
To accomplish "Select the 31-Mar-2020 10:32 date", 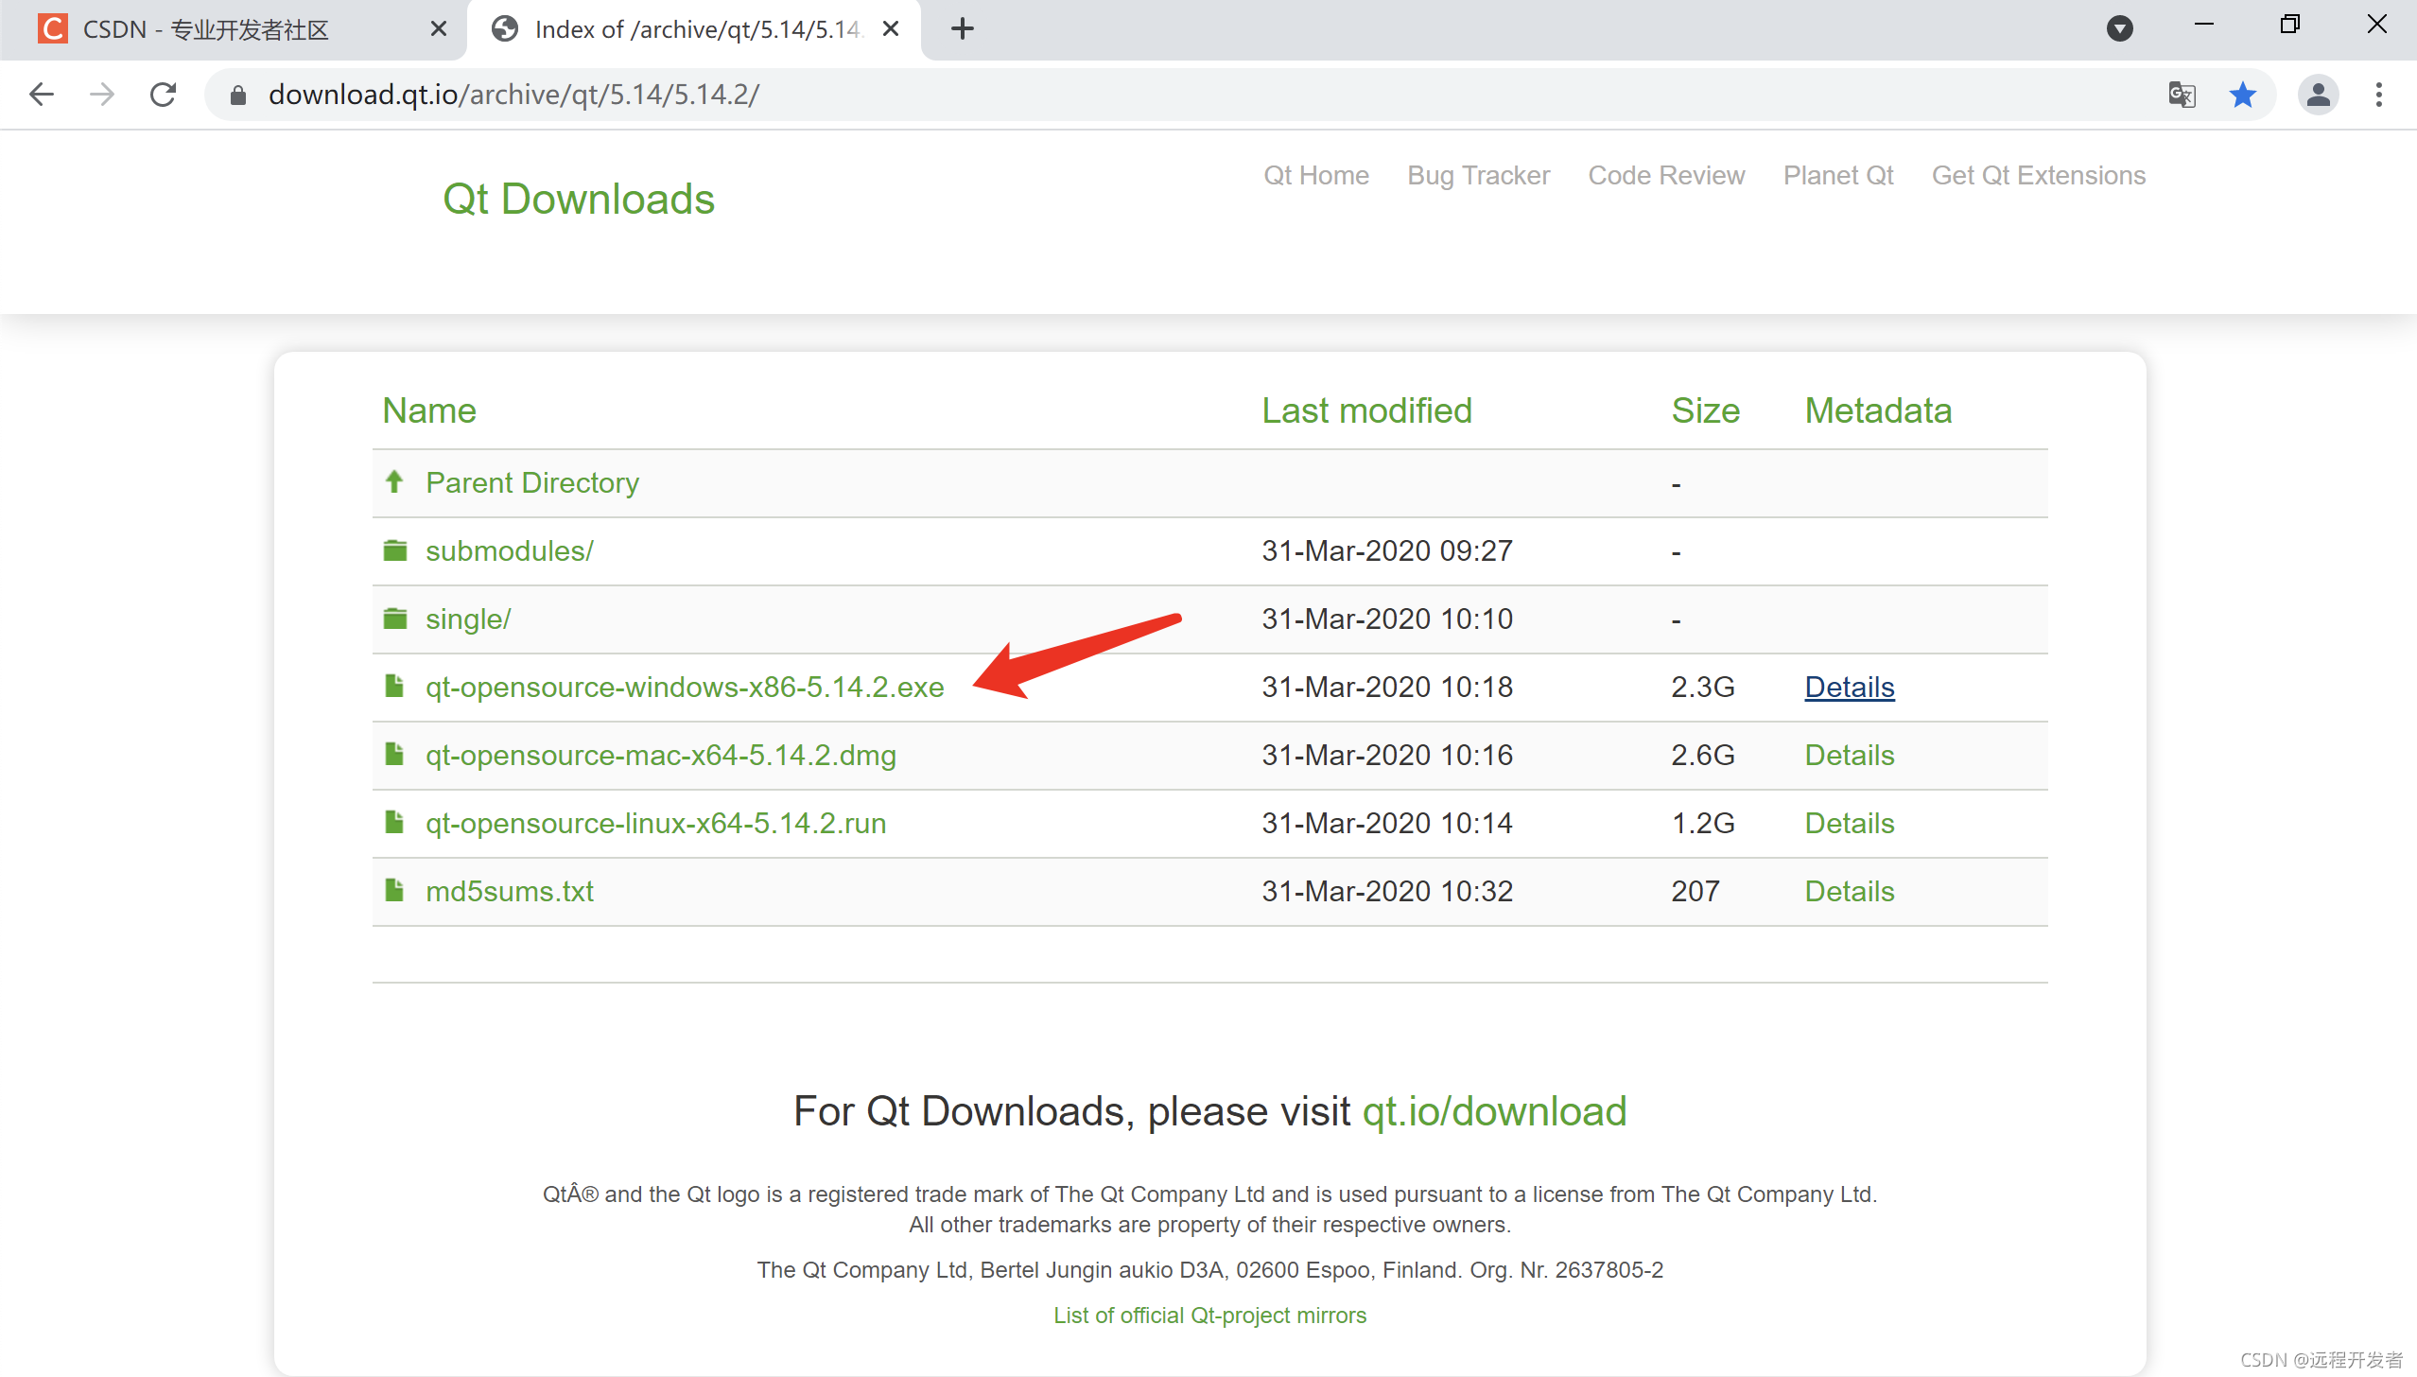I will (x=1387, y=892).
